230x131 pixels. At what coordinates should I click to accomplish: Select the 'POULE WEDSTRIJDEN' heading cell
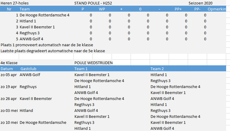tap(93, 63)
